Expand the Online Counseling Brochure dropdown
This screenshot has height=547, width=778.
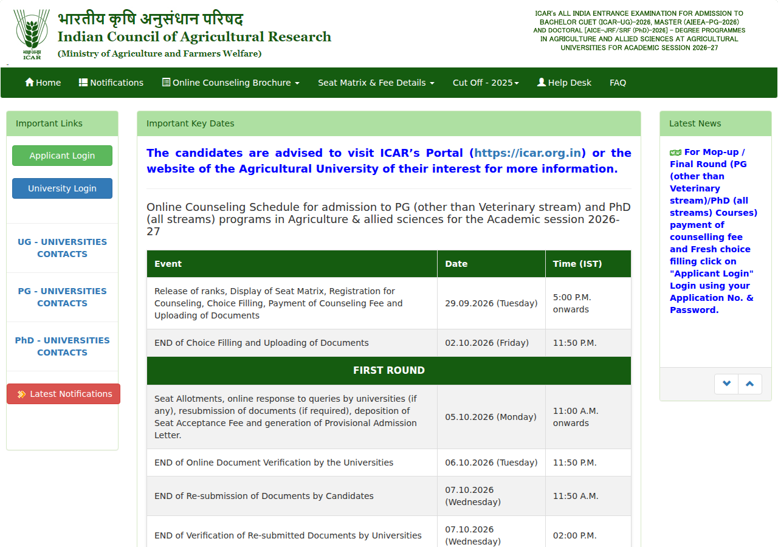click(x=231, y=83)
